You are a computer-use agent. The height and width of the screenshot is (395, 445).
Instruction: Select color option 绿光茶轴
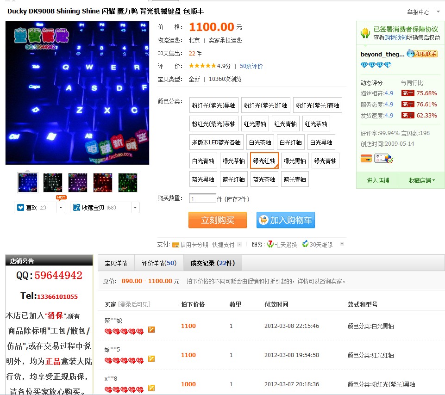coord(233,161)
